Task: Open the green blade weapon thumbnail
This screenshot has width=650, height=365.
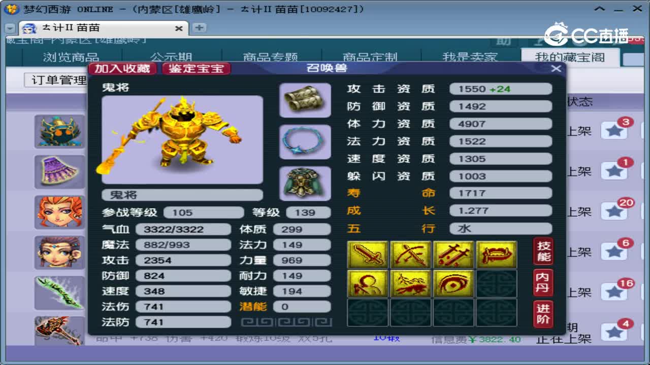Action: tap(60, 293)
